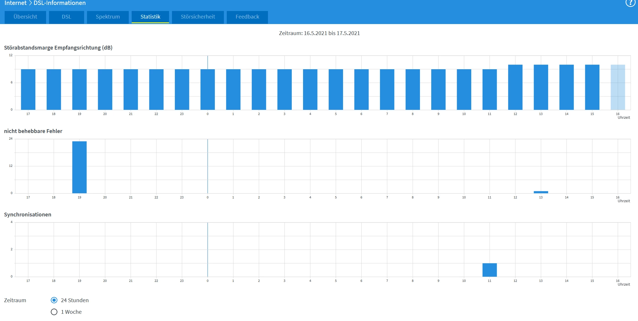Select the Statistik tab

tap(150, 17)
